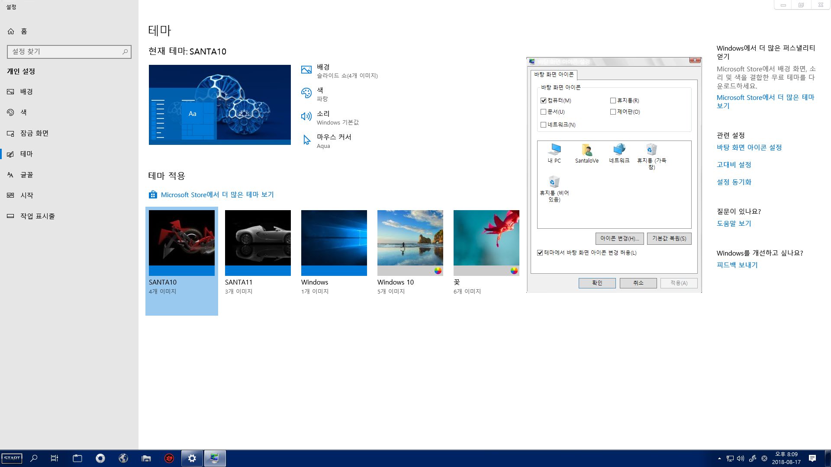Click 적용(A) button in dialog
The height and width of the screenshot is (467, 831).
tap(679, 283)
